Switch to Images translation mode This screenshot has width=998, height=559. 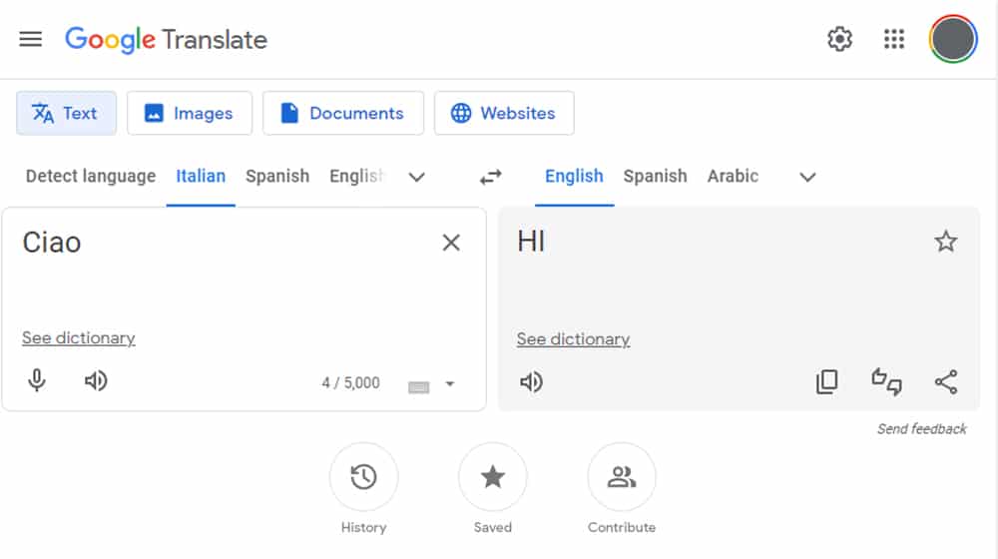coord(190,114)
